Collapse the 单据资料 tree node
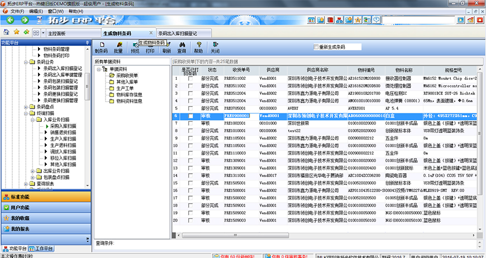Image resolution: width=486 pixels, height=258 pixels. [98, 69]
